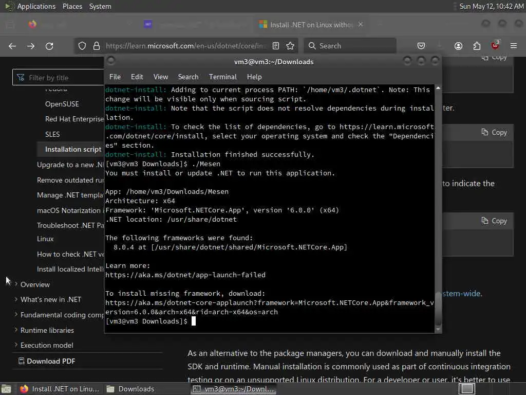Click the app-launch-failed URL in terminal

tap(185, 275)
